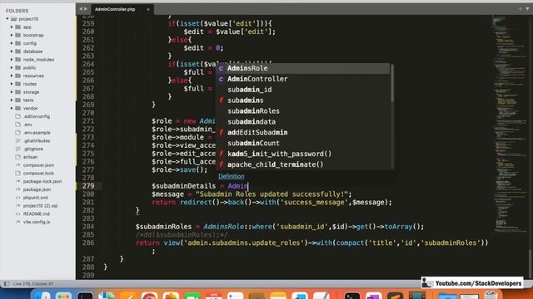The width and height of the screenshot is (533, 299).
Task: Switch to the AdminController.php tab
Action: [x=115, y=9]
